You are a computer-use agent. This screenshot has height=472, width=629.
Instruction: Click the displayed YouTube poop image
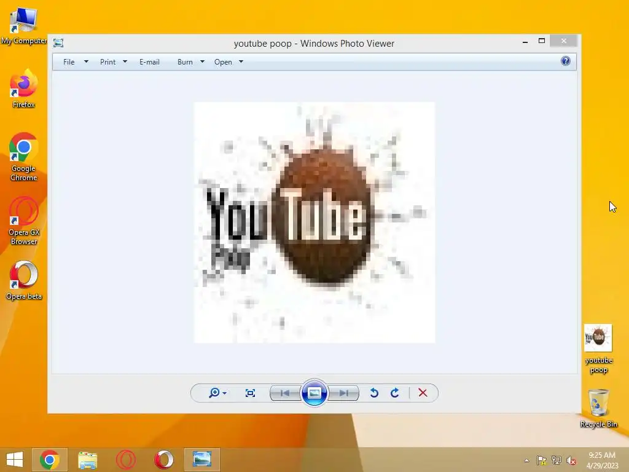point(314,222)
